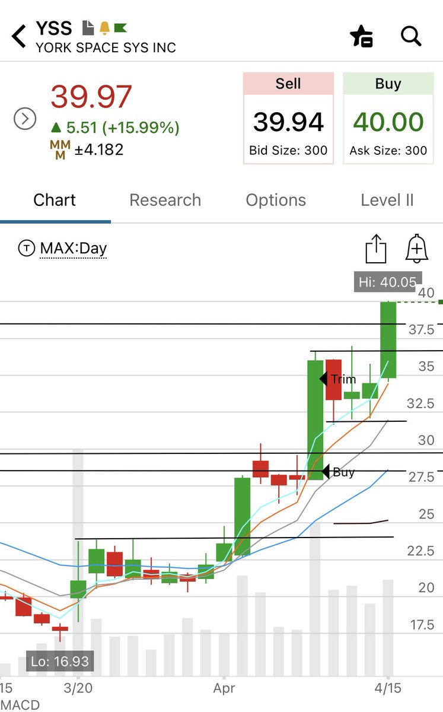Open the document icon next to YSS
Viewport: 443px width, 712px height.
pos(88,27)
